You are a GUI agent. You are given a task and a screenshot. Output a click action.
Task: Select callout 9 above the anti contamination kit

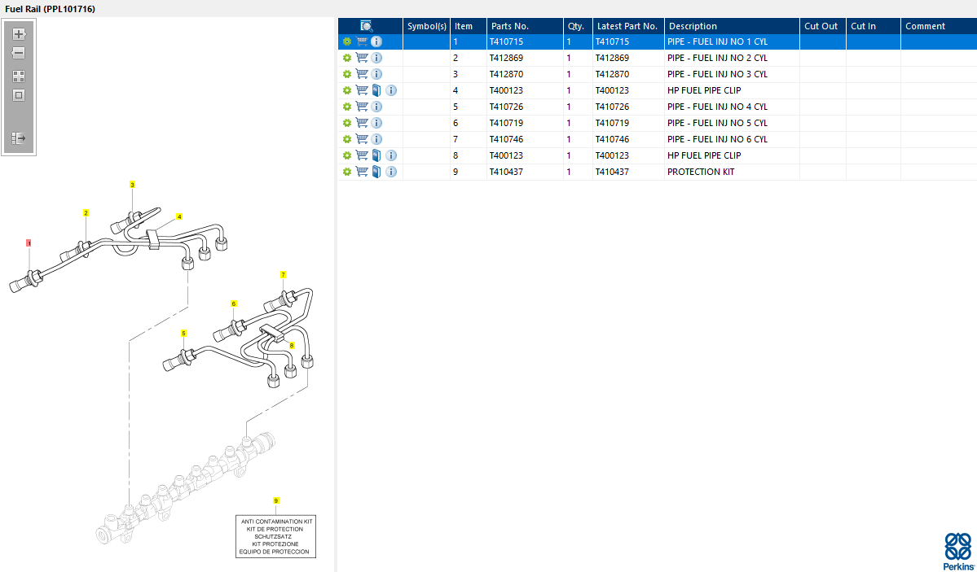click(x=276, y=500)
